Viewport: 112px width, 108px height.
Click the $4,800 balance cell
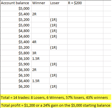(16, 31)
